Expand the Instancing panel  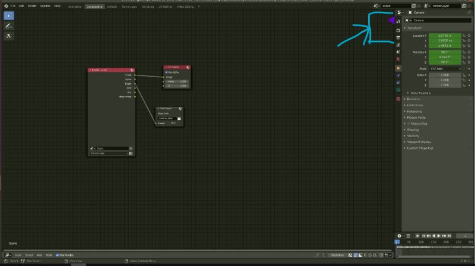click(414, 112)
